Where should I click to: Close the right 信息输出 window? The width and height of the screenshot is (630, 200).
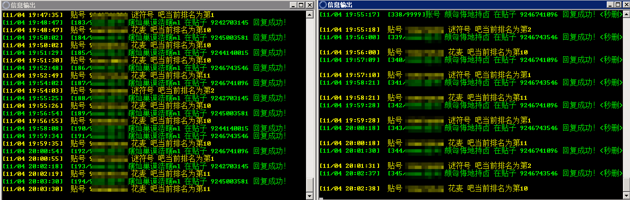625,5
